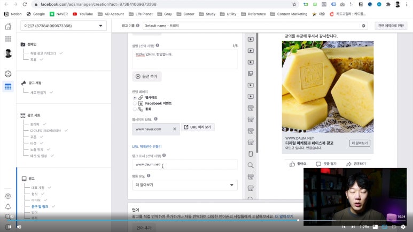413x232 pixels.
Task: Open the YouTube bookmark
Action: tap(83, 14)
